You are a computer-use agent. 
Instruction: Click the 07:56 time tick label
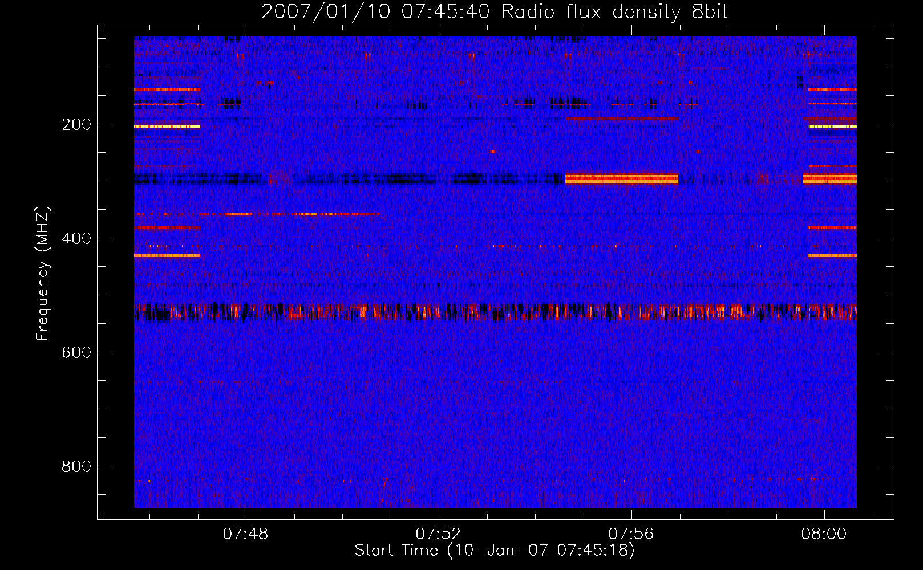pos(631,534)
